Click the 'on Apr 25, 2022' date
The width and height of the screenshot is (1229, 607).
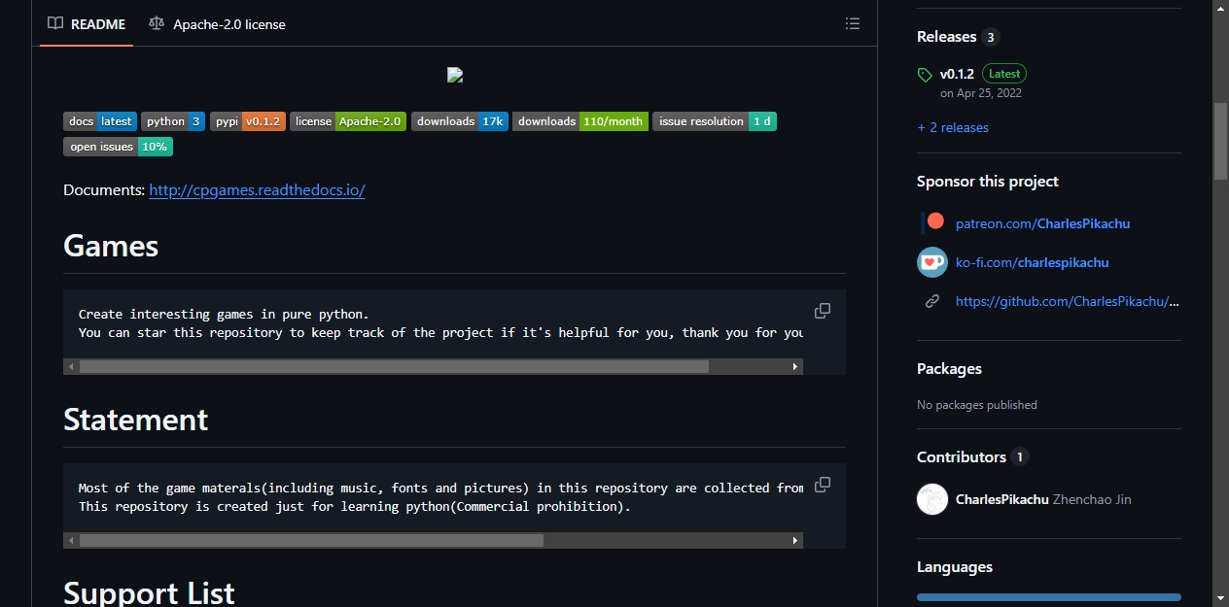point(981,93)
